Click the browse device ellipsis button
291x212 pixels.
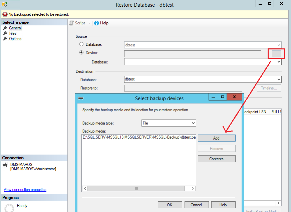276,53
